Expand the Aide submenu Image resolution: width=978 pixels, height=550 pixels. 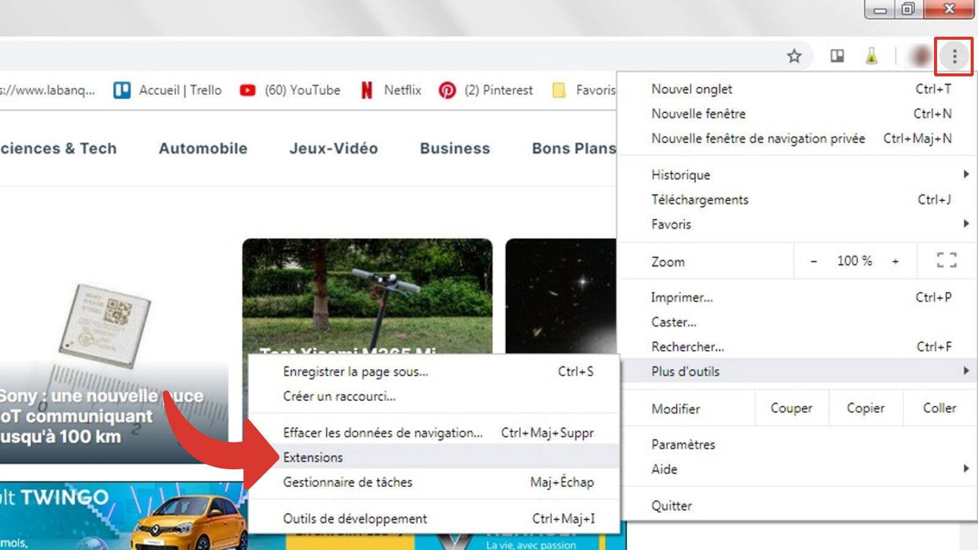click(x=664, y=469)
